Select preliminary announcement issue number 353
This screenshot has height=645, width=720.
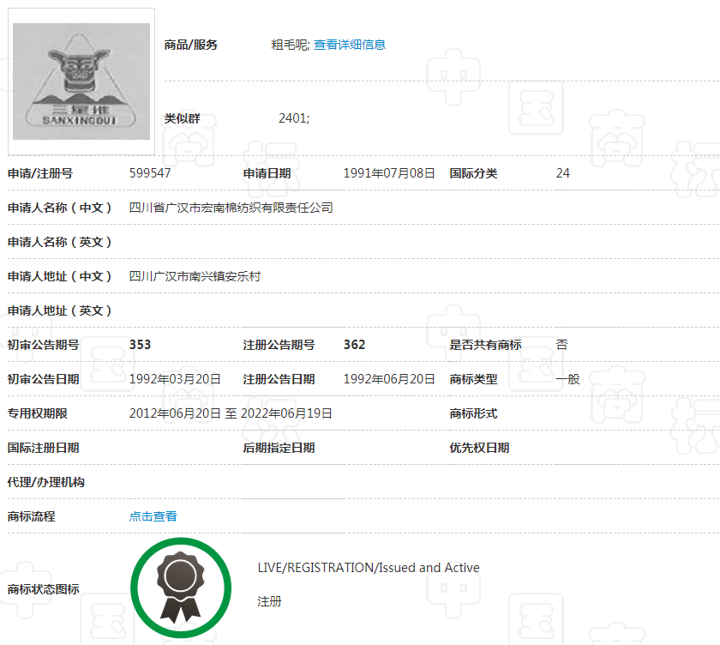(140, 345)
